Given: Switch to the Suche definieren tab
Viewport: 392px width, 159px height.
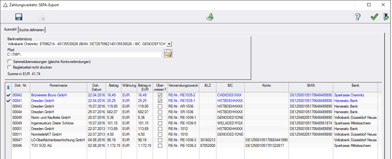Looking at the screenshot, I should 32,30.
